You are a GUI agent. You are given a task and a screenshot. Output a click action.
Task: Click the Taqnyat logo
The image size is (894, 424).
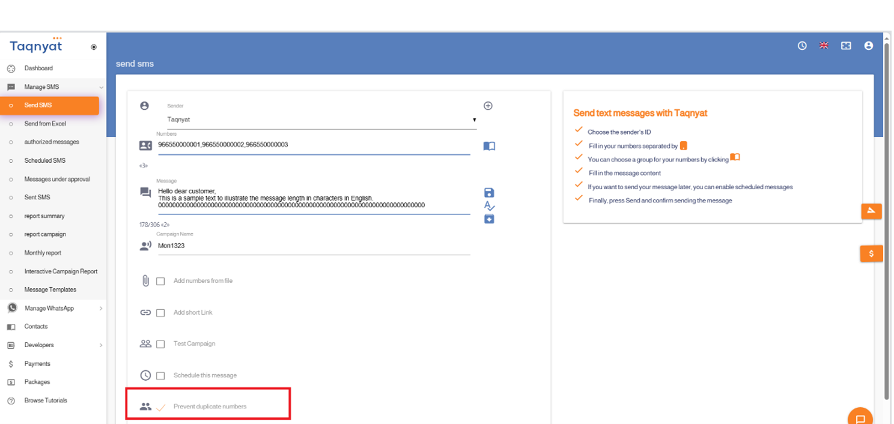coord(36,45)
